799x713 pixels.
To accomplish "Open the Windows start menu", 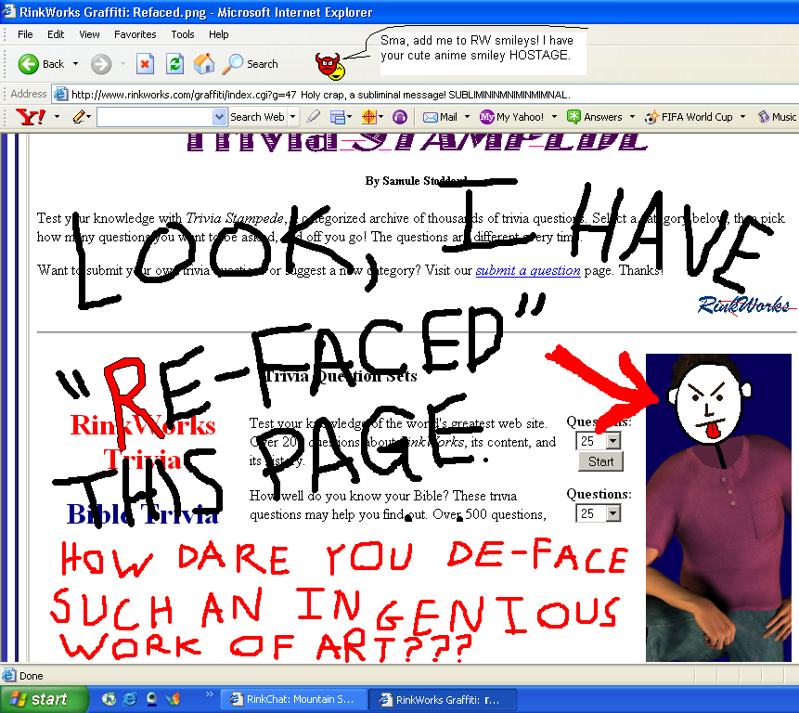I will [x=44, y=699].
